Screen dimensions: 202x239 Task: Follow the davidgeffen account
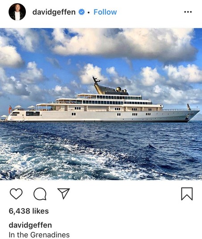[x=105, y=12]
